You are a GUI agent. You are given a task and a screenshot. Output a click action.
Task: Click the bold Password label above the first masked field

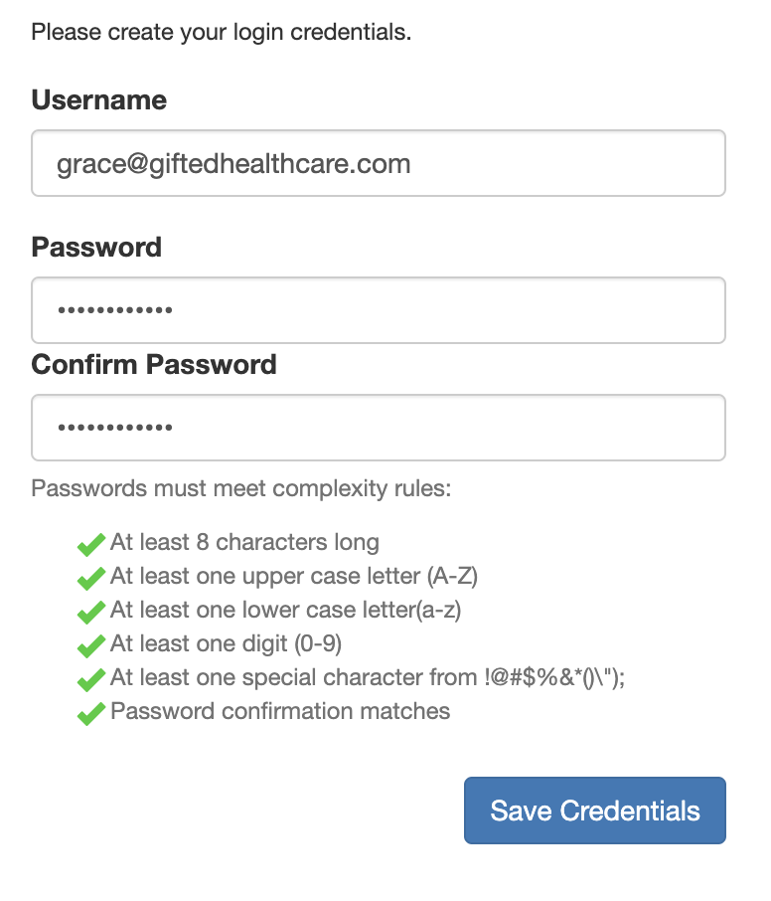[x=96, y=248]
